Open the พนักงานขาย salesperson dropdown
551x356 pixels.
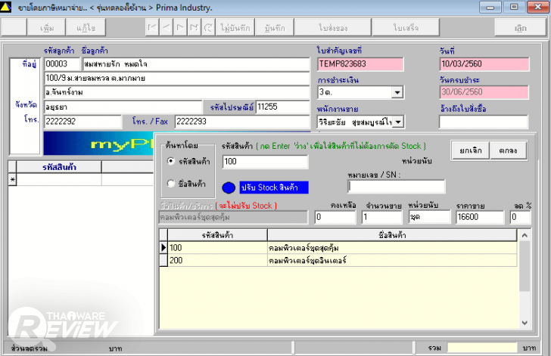(398, 122)
